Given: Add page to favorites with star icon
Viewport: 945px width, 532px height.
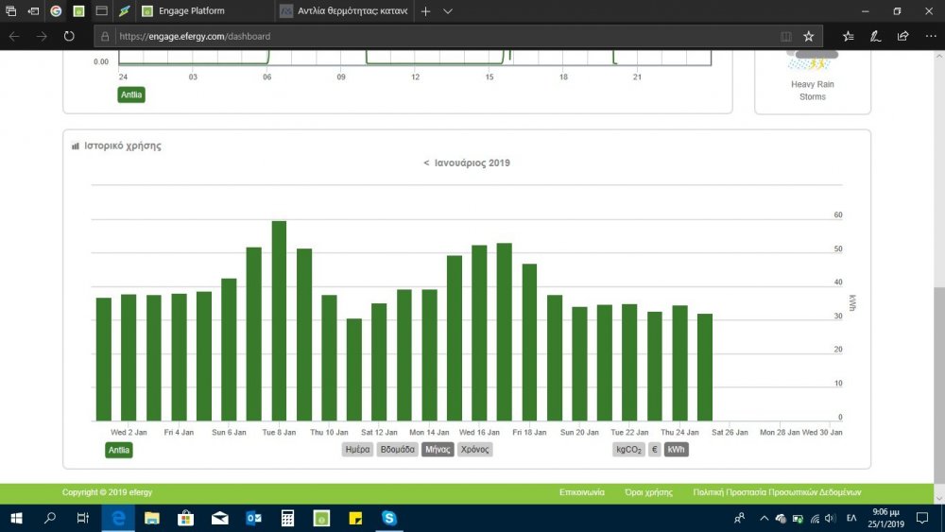Looking at the screenshot, I should 809,36.
